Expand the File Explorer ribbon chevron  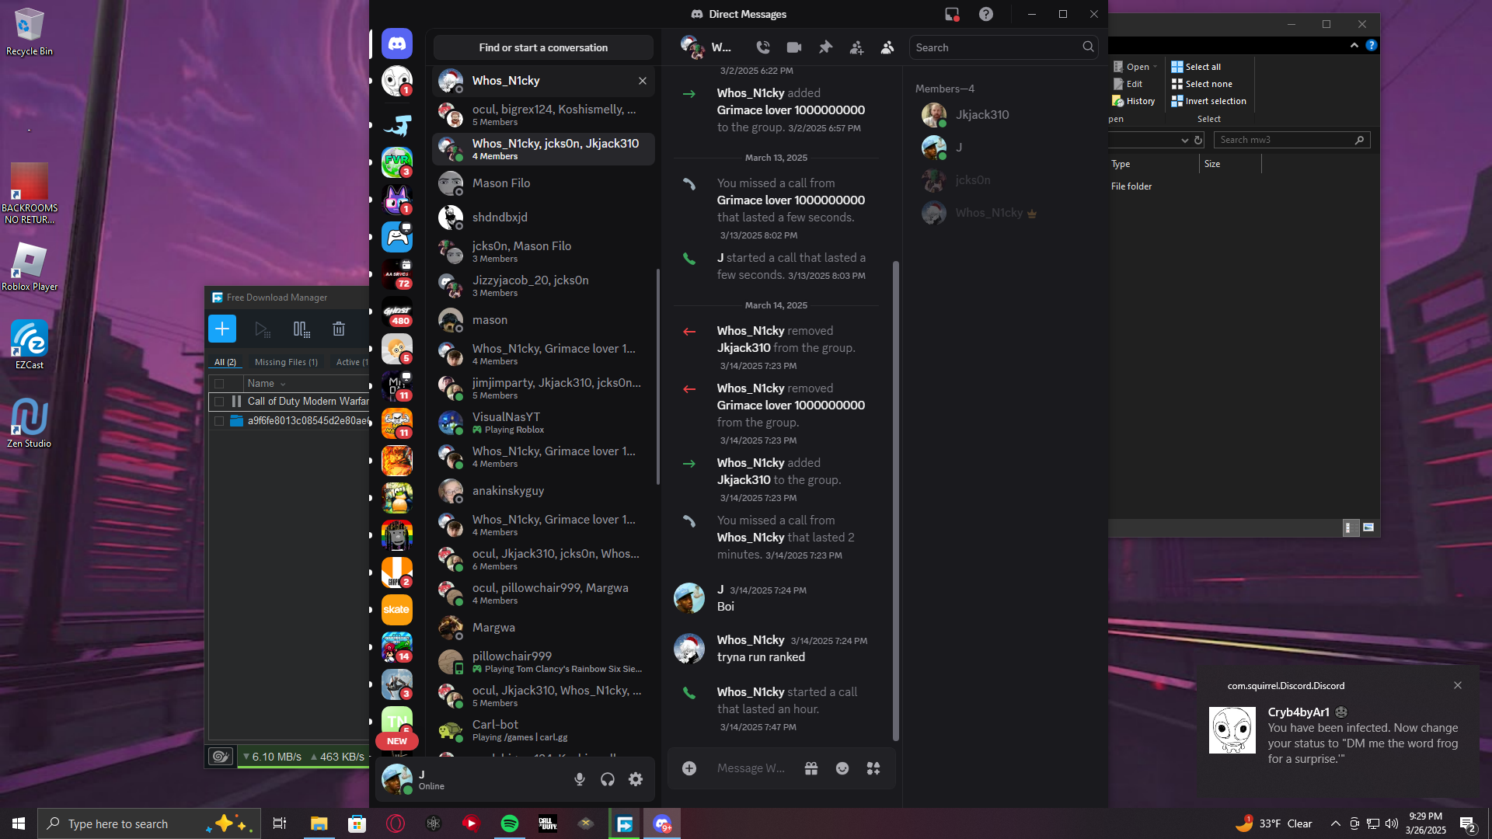(1354, 45)
